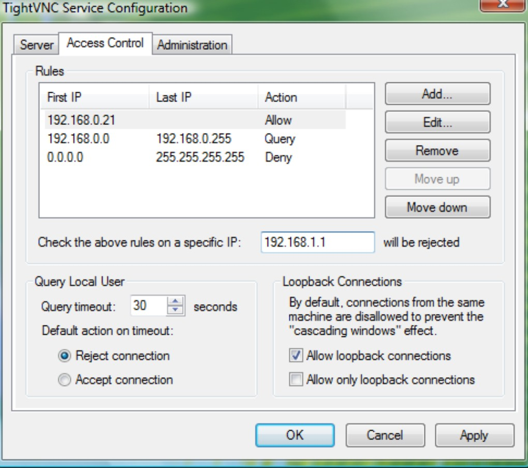Click the Add... rule button

[437, 94]
